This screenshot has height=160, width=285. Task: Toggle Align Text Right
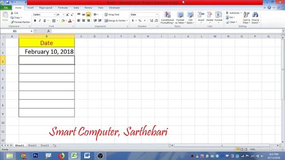pyautogui.click(x=88, y=21)
